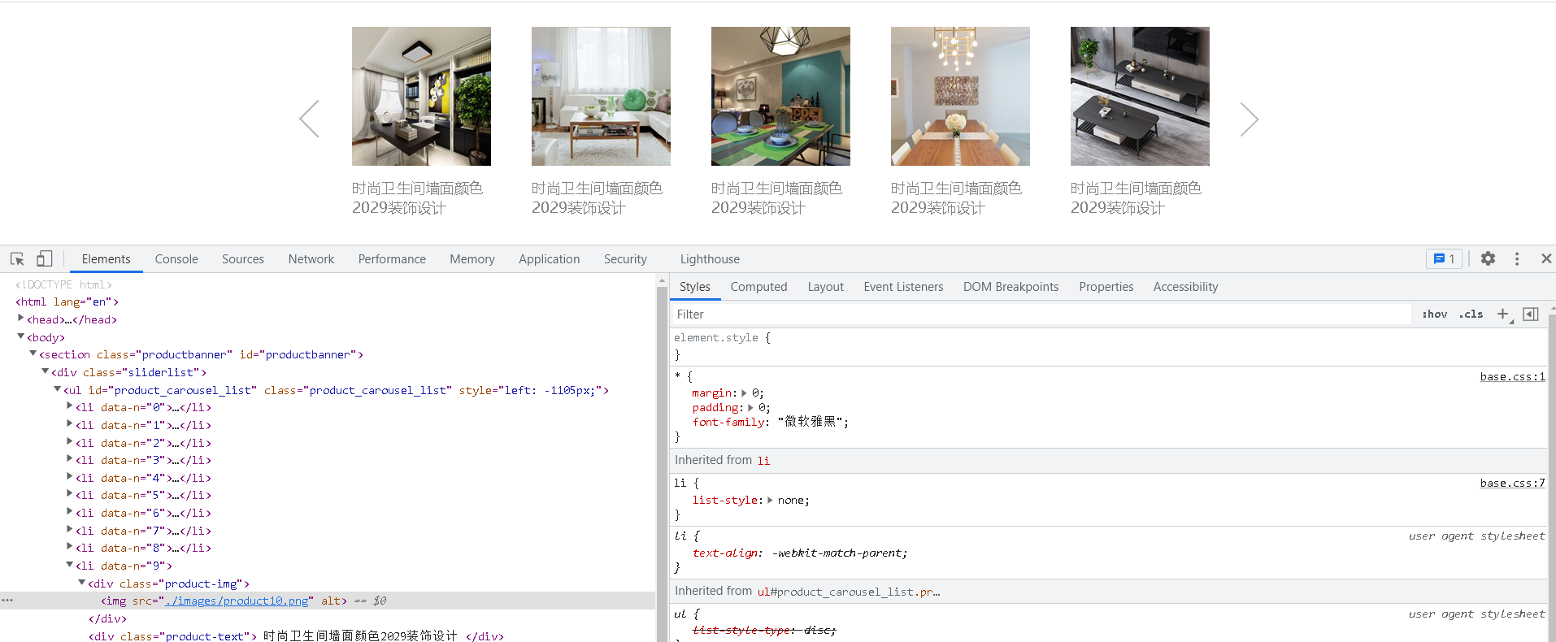Image resolution: width=1556 pixels, height=642 pixels.
Task: Click the new style rule plus icon
Action: coord(1503,314)
